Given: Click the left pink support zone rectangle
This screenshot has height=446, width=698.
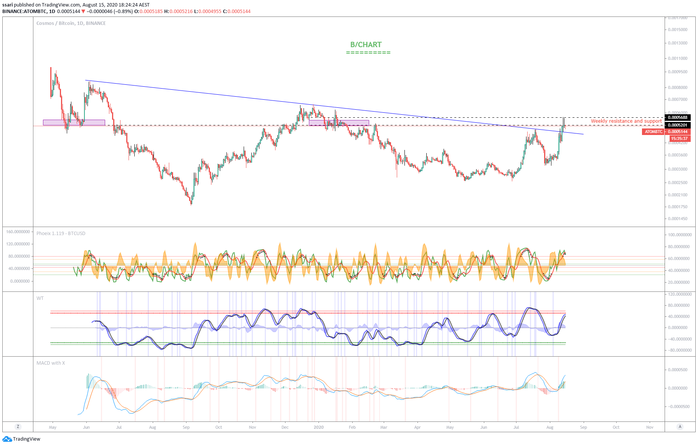Looking at the screenshot, I should tap(74, 122).
